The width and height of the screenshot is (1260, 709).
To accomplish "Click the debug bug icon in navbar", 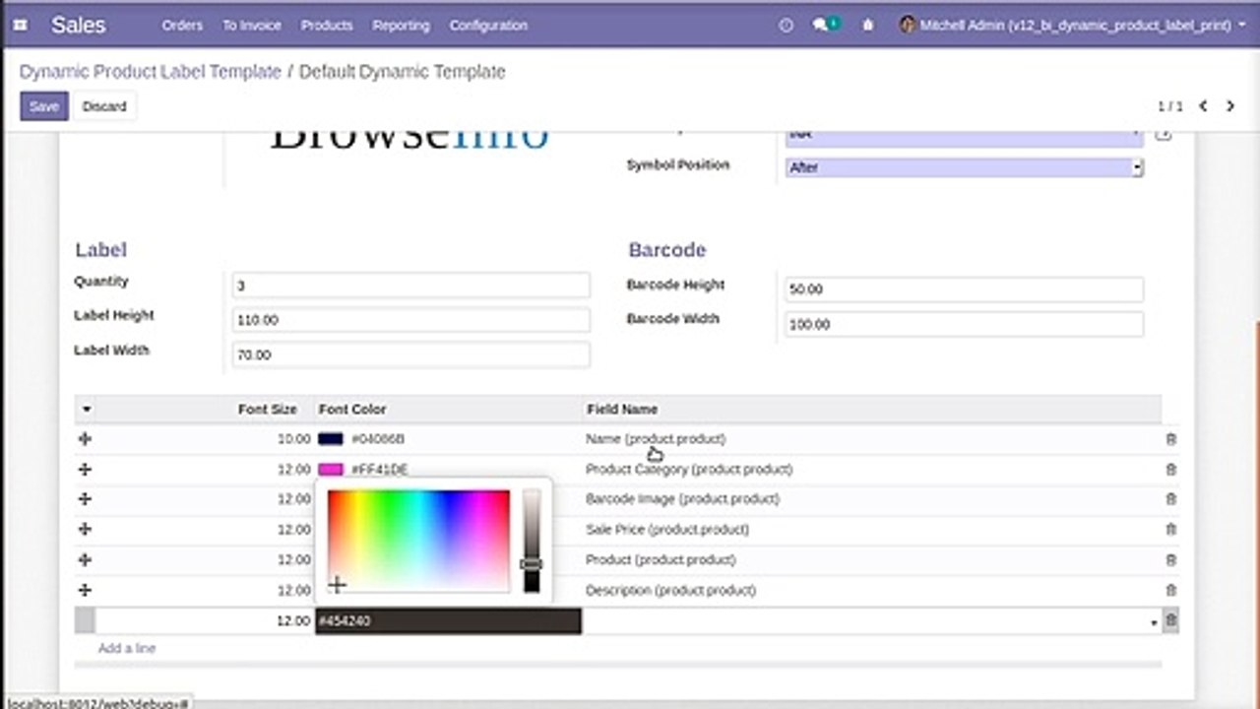I will click(x=867, y=26).
